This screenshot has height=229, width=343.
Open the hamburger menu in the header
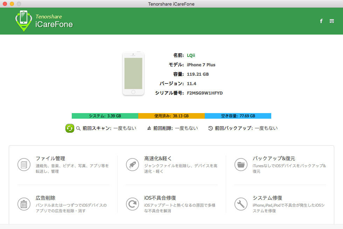(332, 21)
